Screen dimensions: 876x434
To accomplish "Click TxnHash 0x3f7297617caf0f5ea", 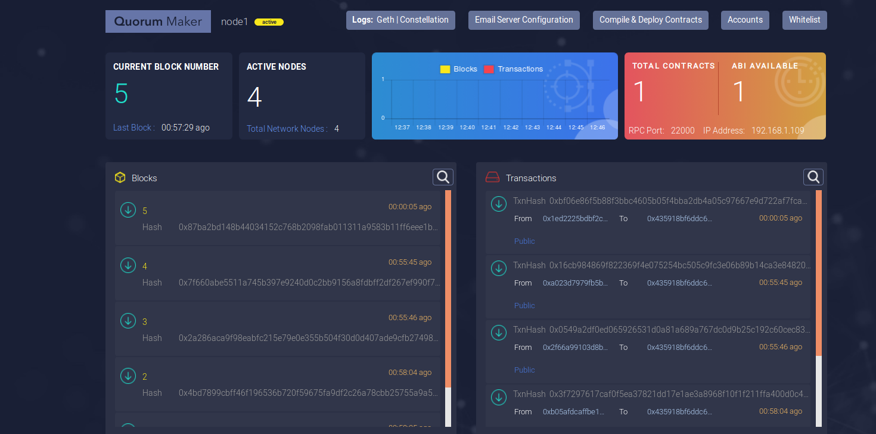I will point(661,394).
